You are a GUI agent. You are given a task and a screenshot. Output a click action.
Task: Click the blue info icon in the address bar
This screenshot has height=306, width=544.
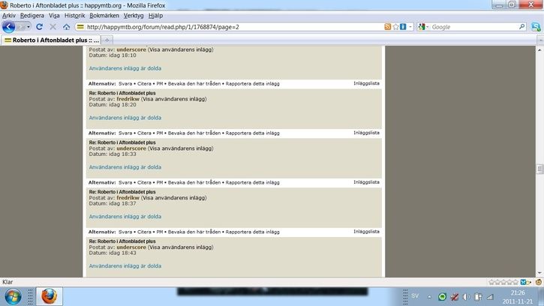[x=403, y=27]
